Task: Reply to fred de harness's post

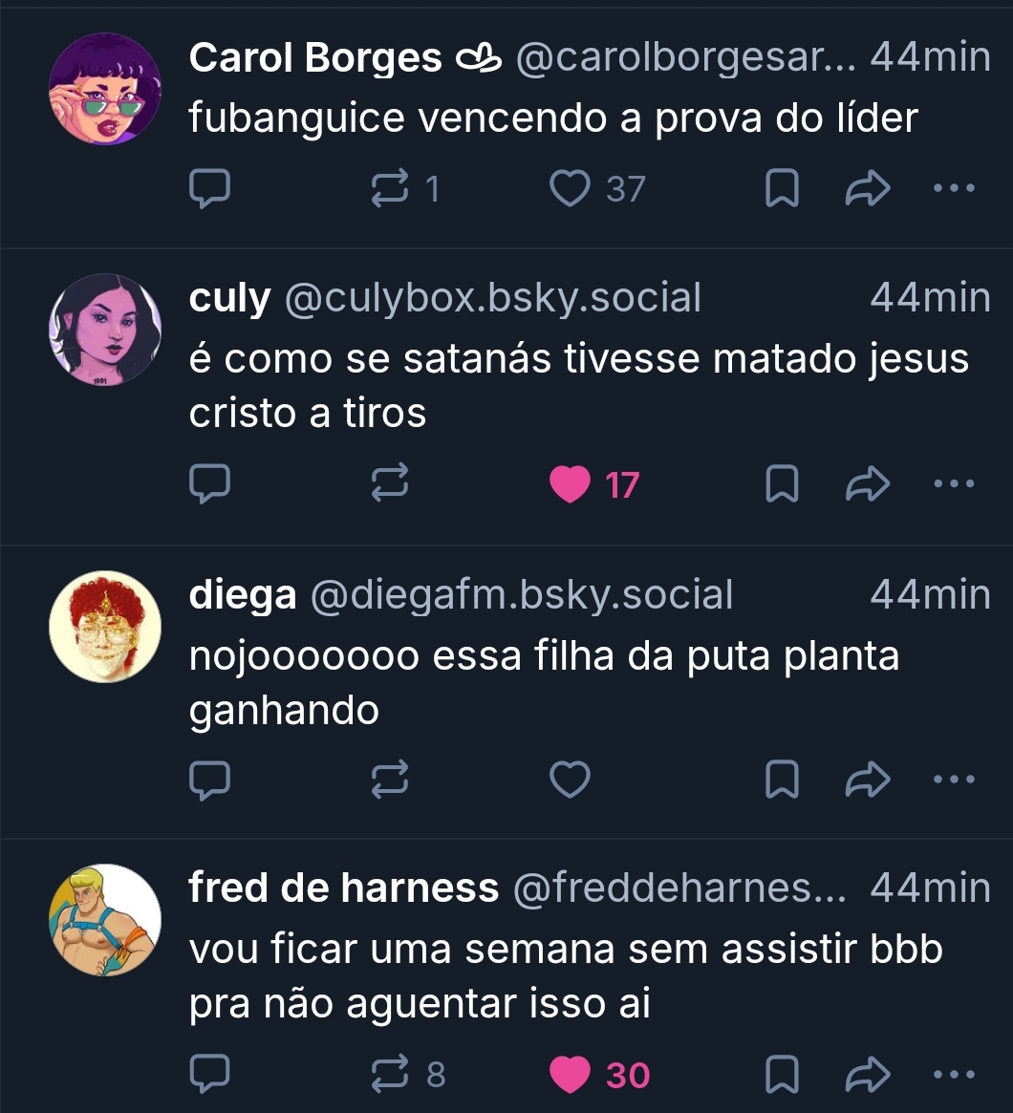Action: coord(210,1073)
